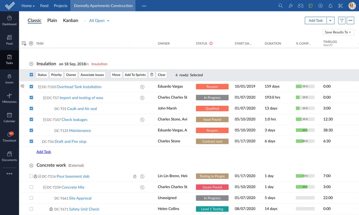This screenshot has width=359, height=215.
Task: Check the Site Approval task checkbox
Action: coord(31,198)
